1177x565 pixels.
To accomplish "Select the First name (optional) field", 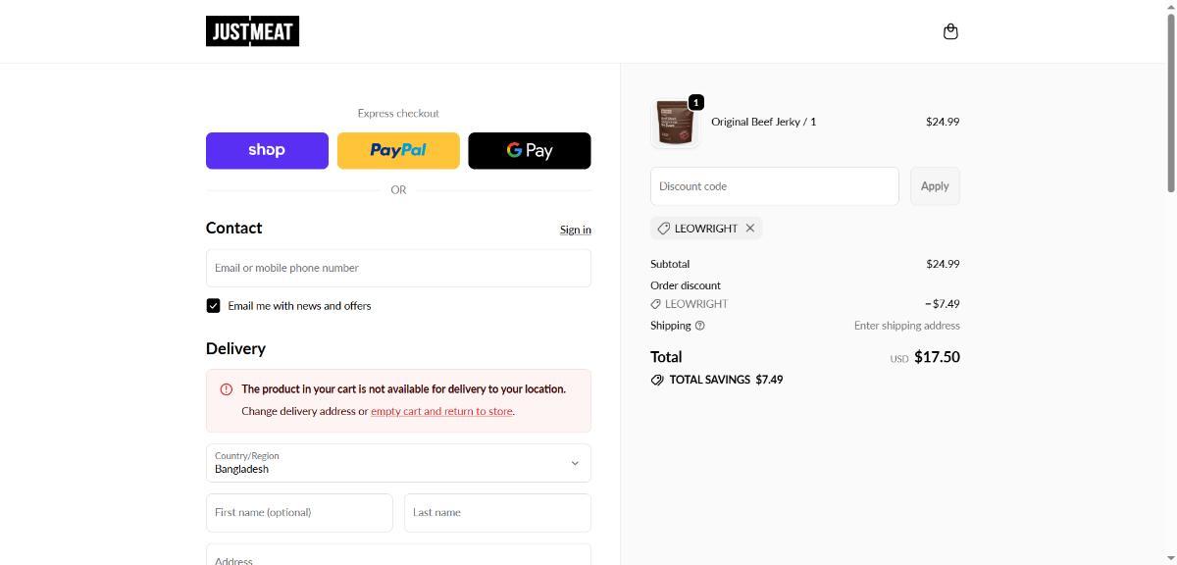I will (x=299, y=512).
